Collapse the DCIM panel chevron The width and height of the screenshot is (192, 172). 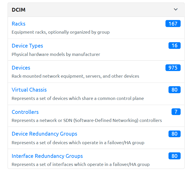[x=176, y=10]
